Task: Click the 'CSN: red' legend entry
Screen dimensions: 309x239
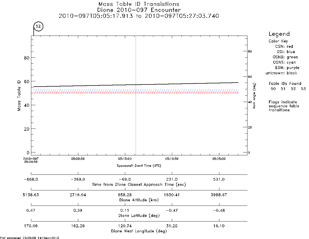Action: (284, 46)
